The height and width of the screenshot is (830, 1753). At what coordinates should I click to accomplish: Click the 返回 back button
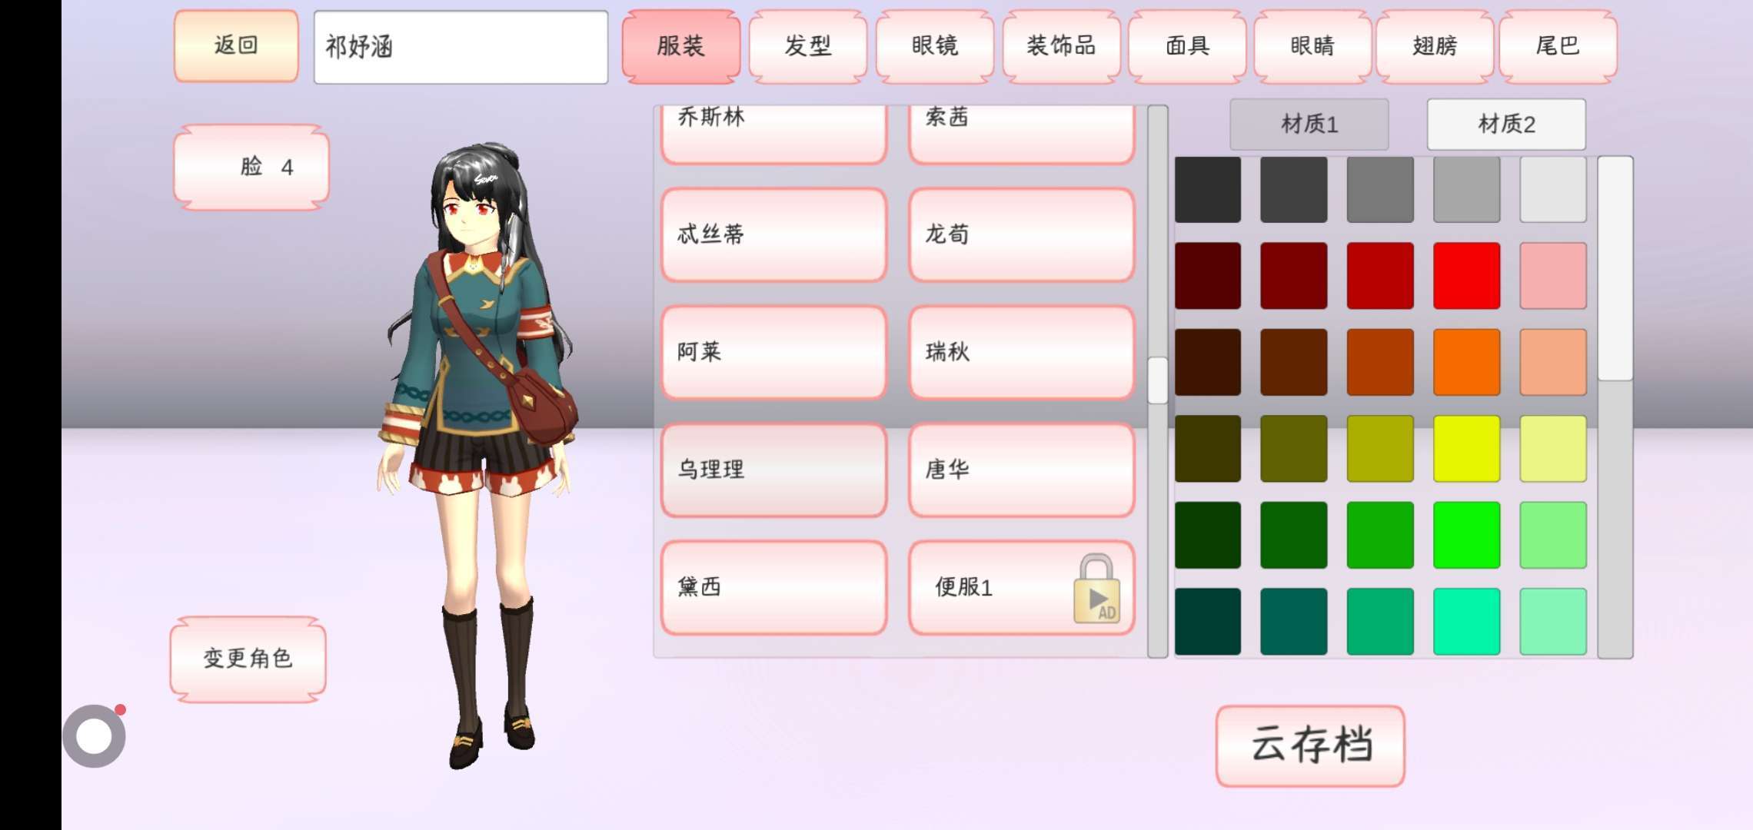[x=236, y=45]
